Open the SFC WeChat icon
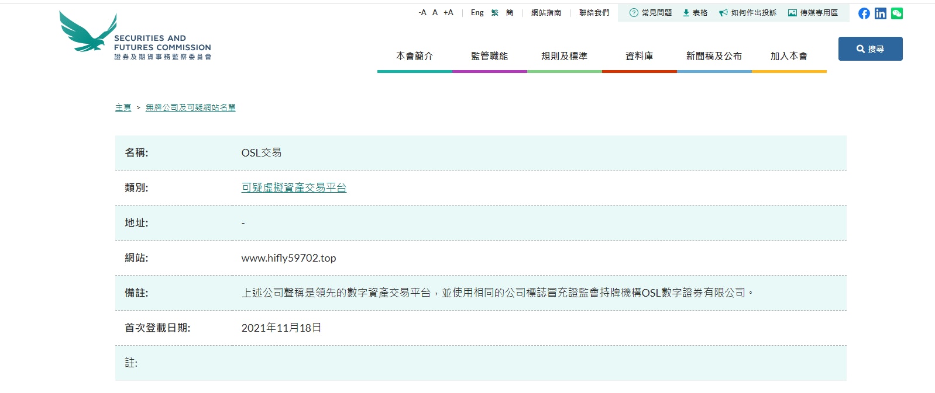This screenshot has width=935, height=393. click(x=897, y=13)
